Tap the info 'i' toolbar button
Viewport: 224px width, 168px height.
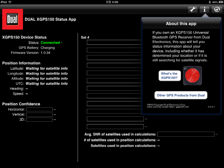pyautogui.click(x=205, y=10)
